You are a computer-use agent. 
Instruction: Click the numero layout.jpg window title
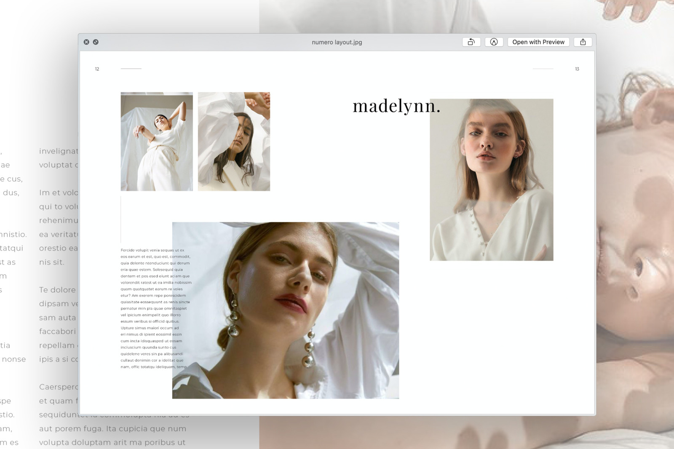click(337, 42)
